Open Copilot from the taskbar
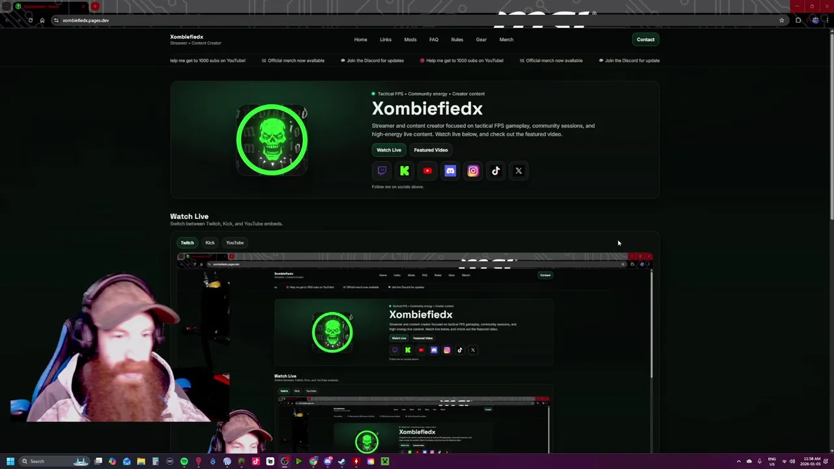Image resolution: width=834 pixels, height=469 pixels. pyautogui.click(x=112, y=461)
